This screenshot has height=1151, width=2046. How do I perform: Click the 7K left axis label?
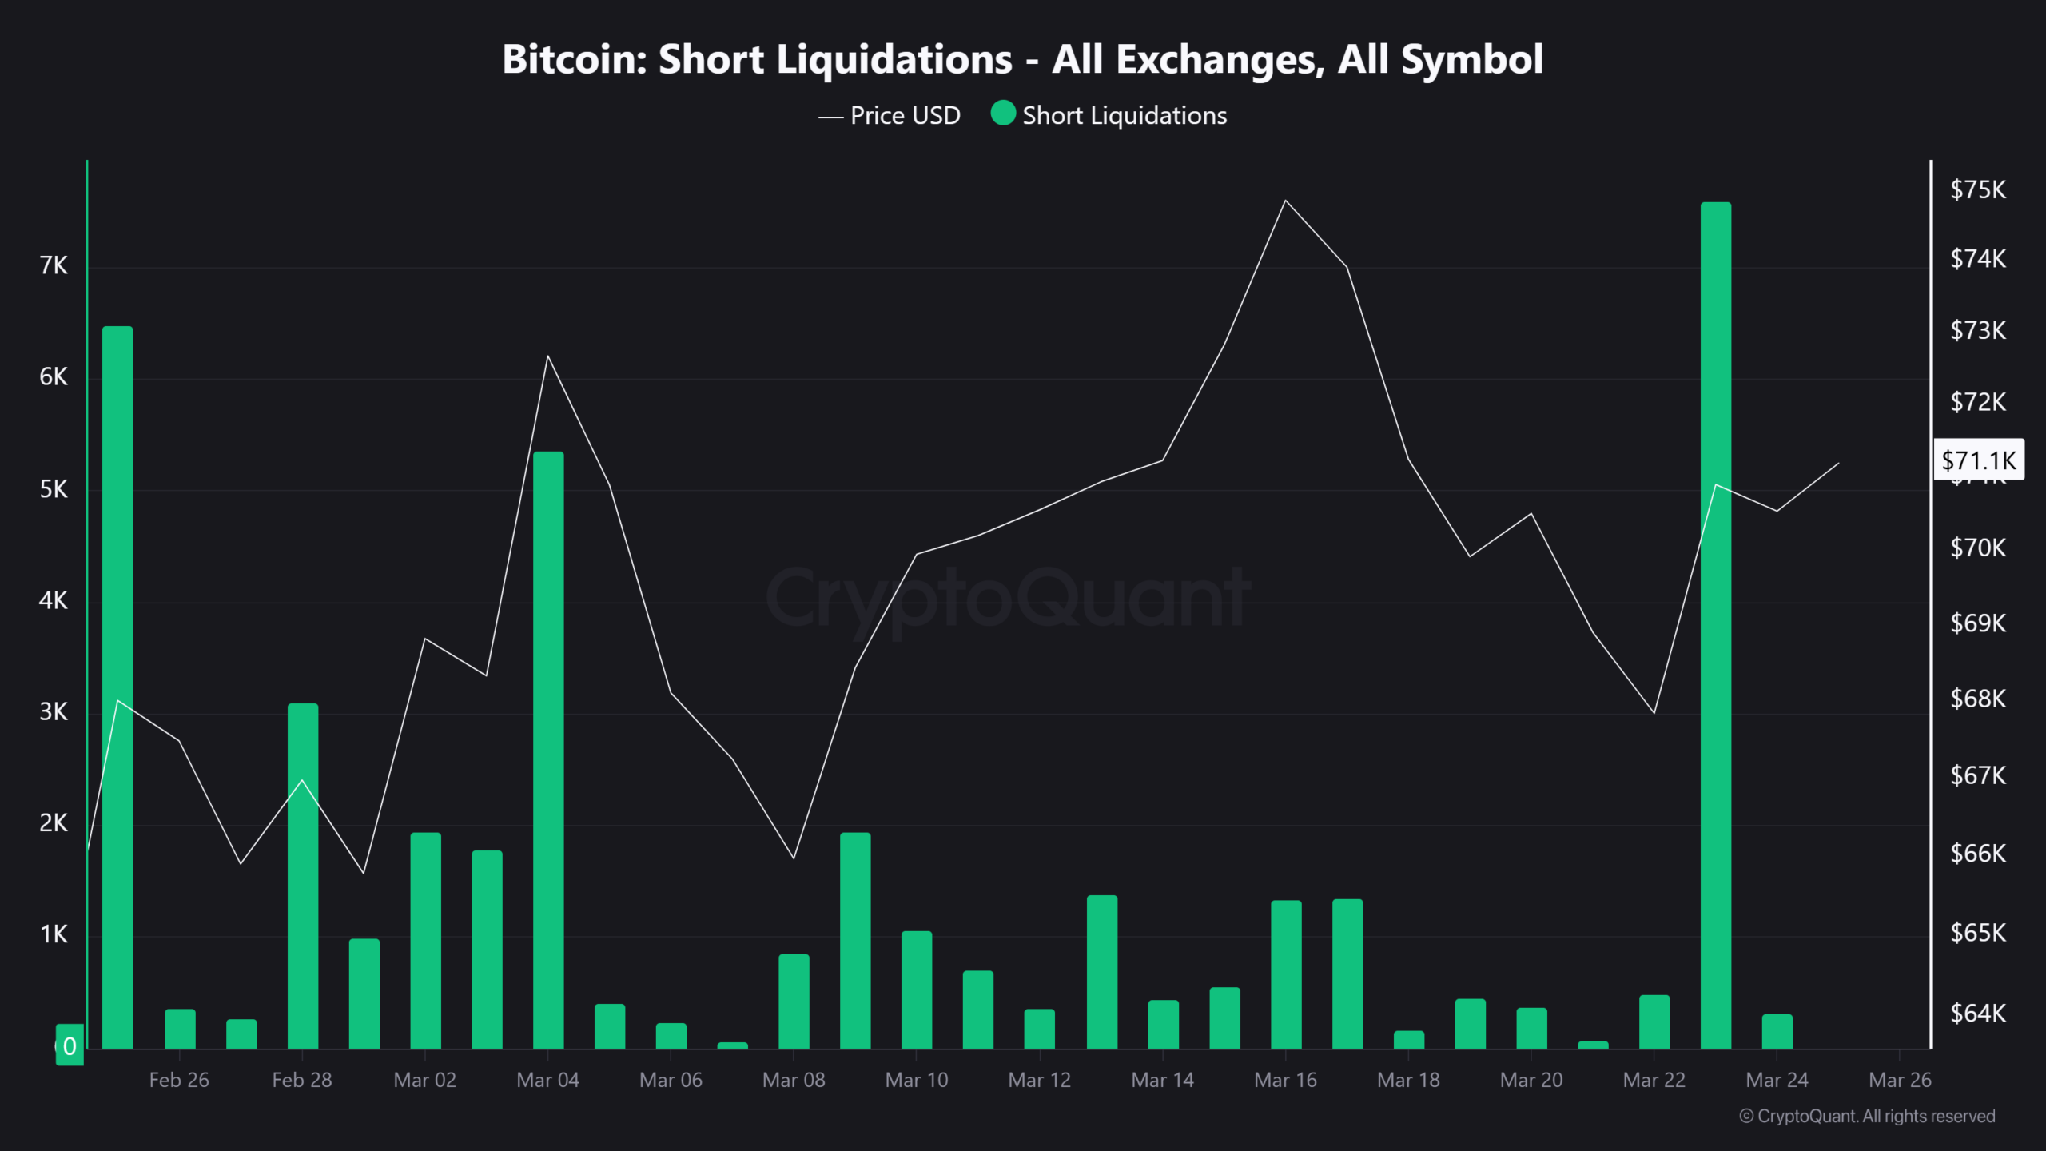(x=54, y=265)
